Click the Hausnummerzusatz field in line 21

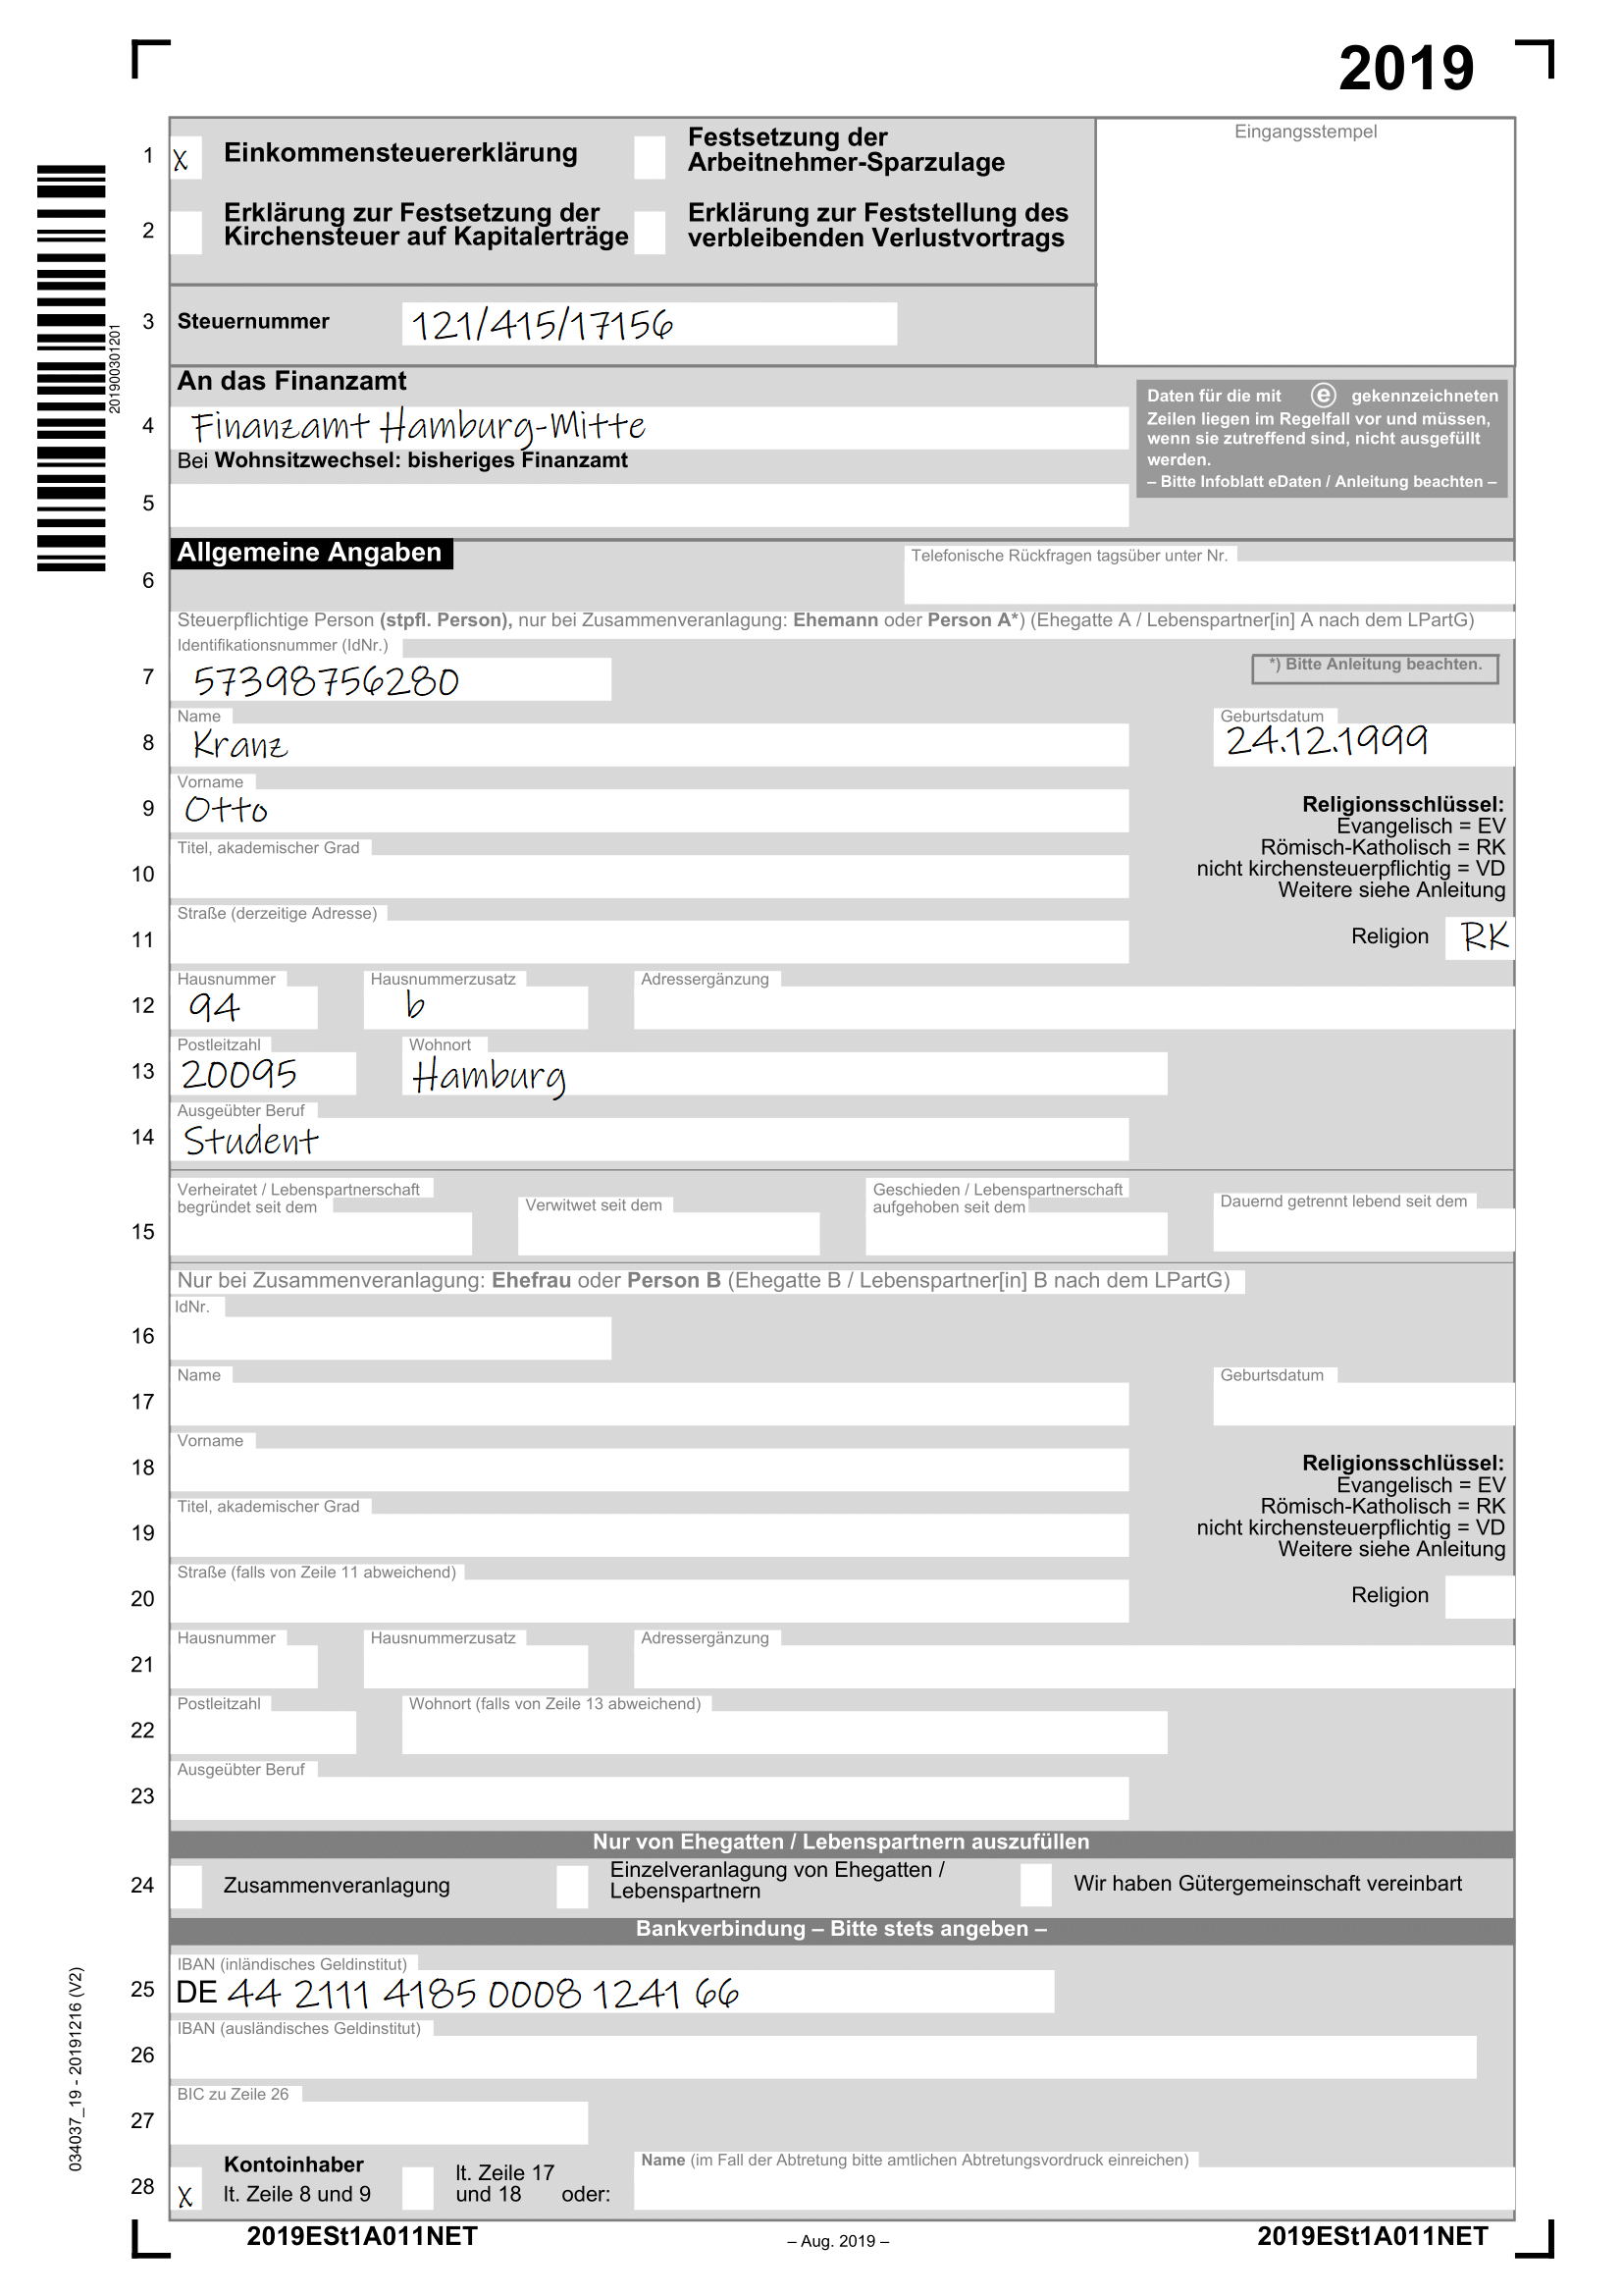pyautogui.click(x=476, y=1668)
